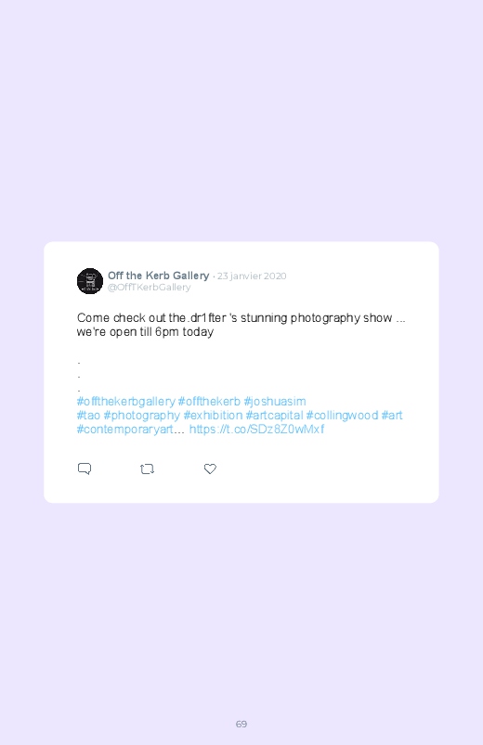
Task: Open the #joshuasim hashtag
Action: pyautogui.click(x=275, y=402)
